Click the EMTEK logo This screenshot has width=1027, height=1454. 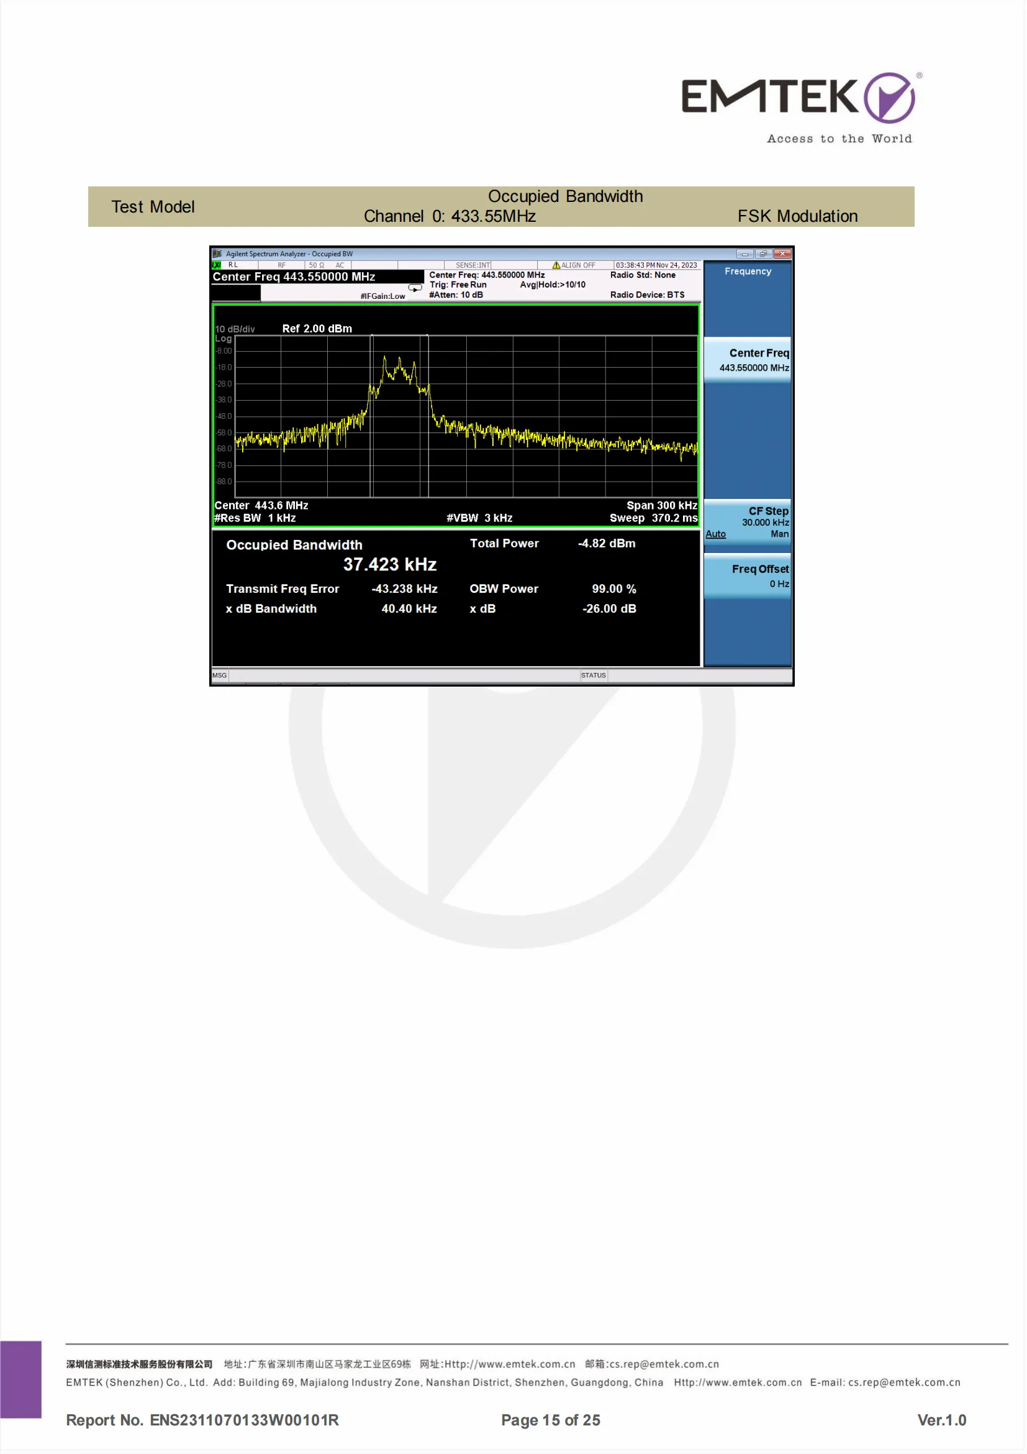[x=800, y=107]
